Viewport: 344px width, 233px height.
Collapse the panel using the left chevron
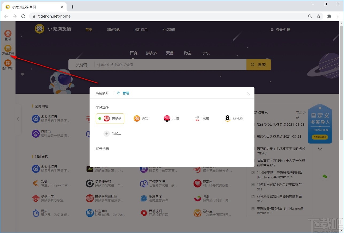click(x=18, y=119)
